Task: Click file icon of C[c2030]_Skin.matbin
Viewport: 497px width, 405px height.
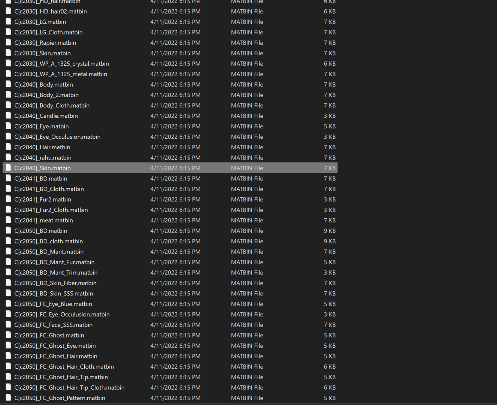Action: pyautogui.click(x=8, y=53)
